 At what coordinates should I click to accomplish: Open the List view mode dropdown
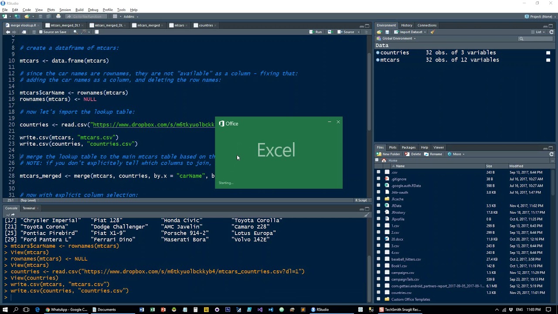coord(538,32)
